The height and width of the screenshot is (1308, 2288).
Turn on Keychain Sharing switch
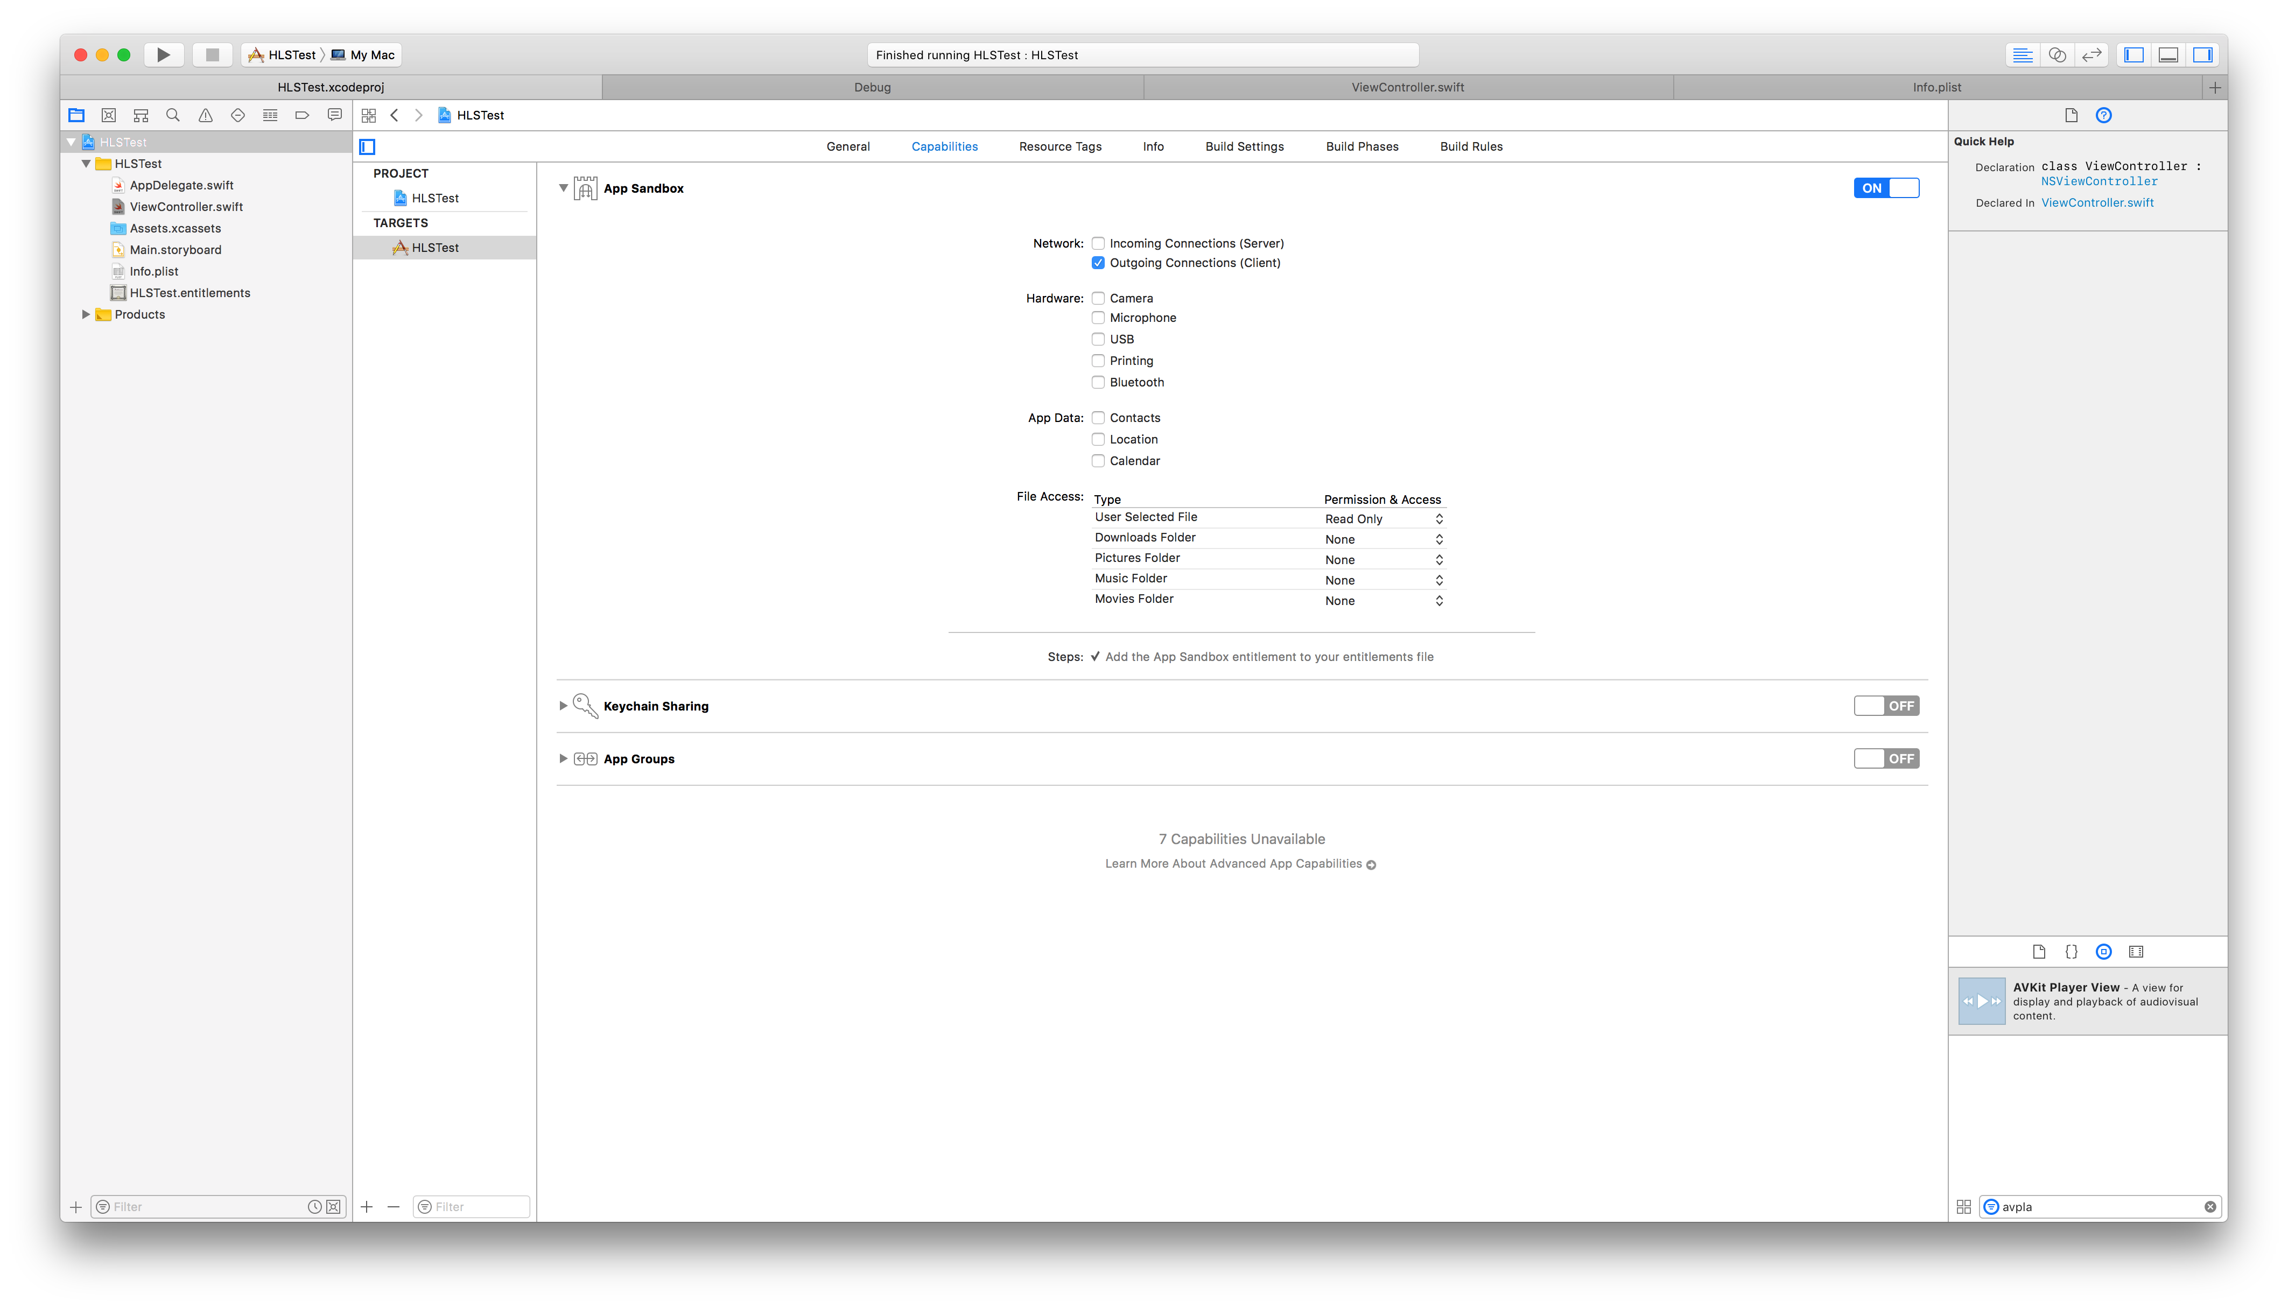(x=1885, y=706)
